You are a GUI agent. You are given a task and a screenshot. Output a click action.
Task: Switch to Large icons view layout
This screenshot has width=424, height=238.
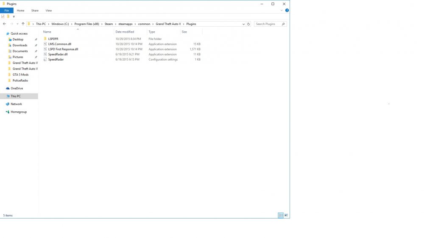(286, 215)
